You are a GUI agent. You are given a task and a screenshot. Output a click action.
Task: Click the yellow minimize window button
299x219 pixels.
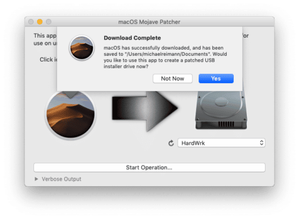(39, 22)
